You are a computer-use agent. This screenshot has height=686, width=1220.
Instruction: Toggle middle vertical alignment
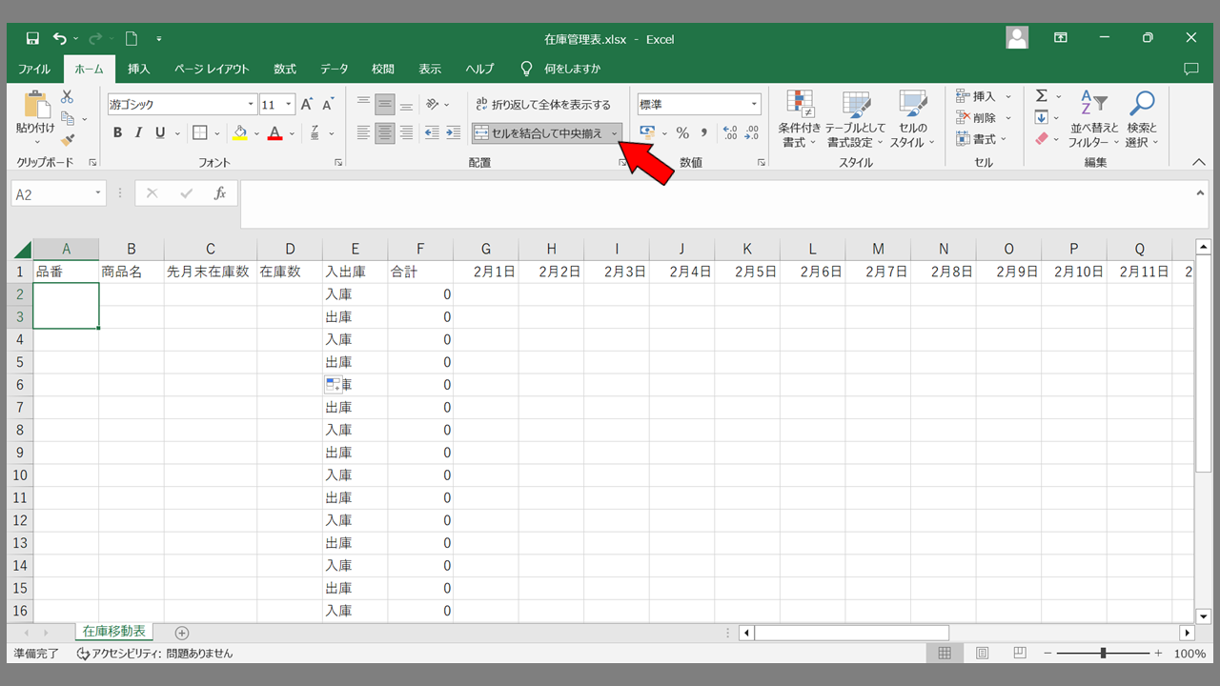[x=385, y=105]
